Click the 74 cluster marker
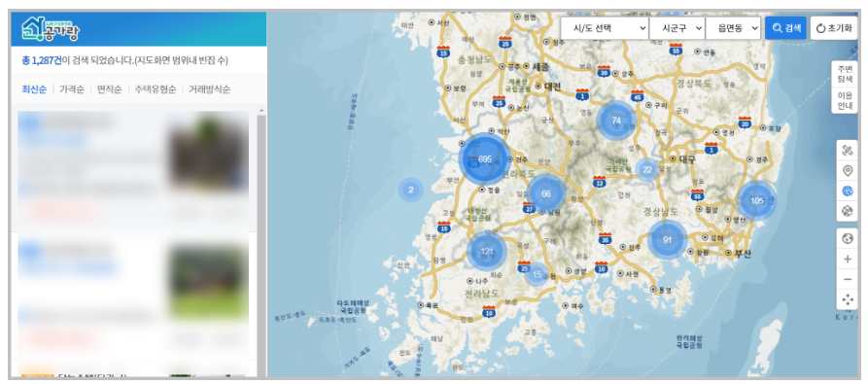Screen dimensions: 868x384 coord(616,121)
